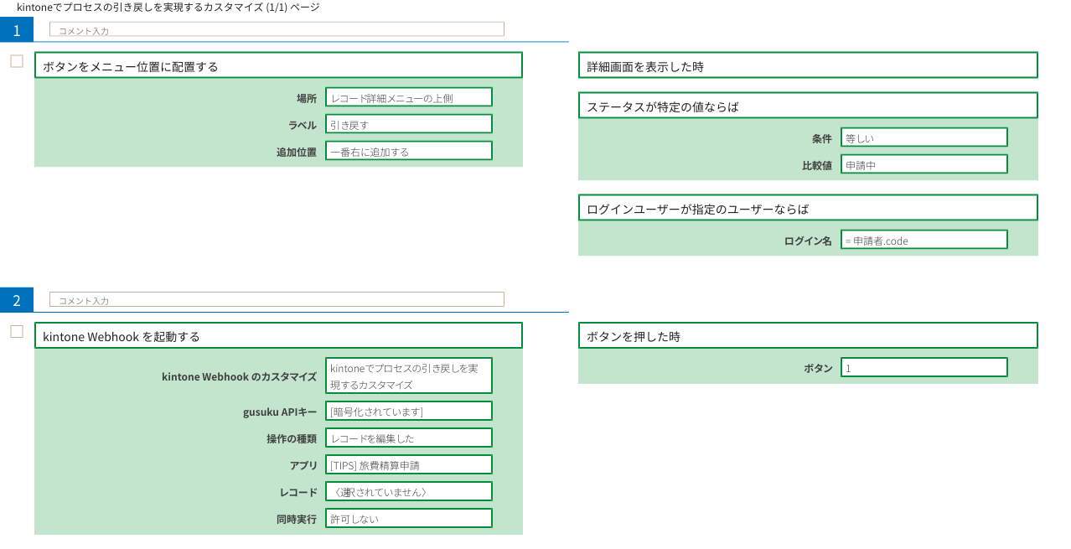The image size is (1071, 549).
Task: Click the 比較値 field showing 申請中
Action: (x=924, y=164)
